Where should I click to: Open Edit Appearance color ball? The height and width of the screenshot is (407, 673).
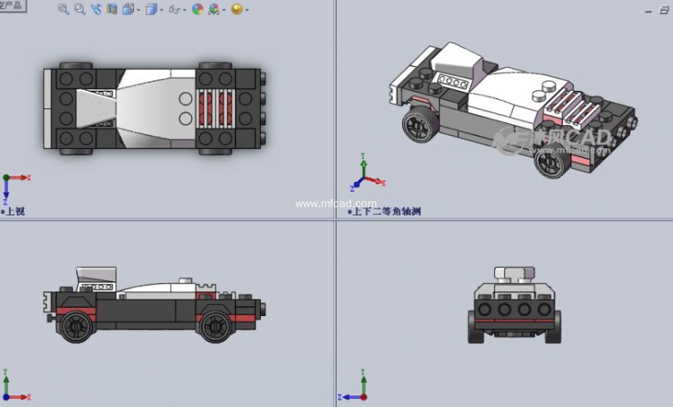197,10
